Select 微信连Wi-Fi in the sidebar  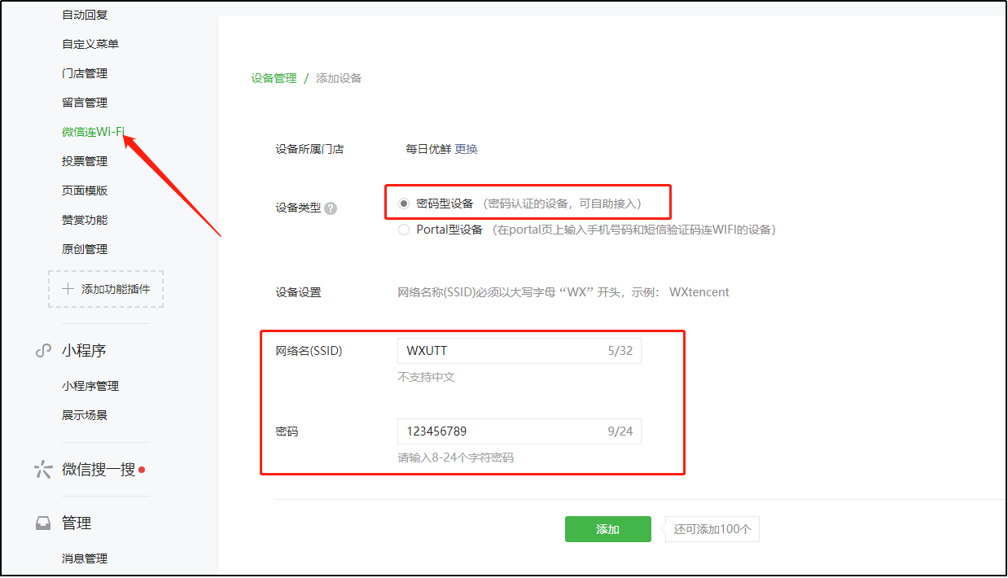pos(94,132)
